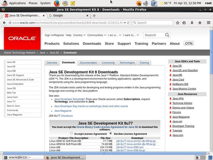Switch to the Documentation tab
The height and width of the screenshot is (160, 213).
click(x=88, y=63)
